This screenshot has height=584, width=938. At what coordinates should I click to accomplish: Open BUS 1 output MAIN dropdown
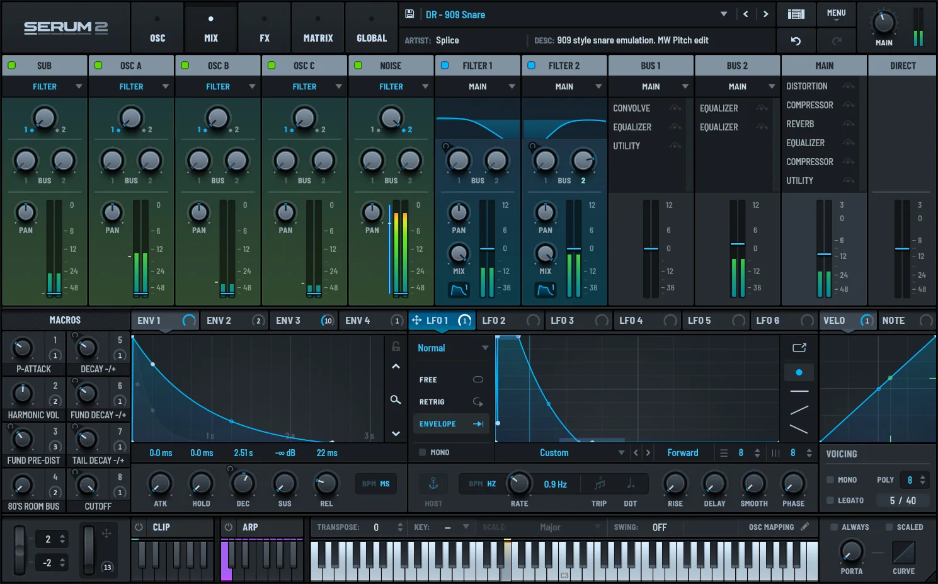651,86
